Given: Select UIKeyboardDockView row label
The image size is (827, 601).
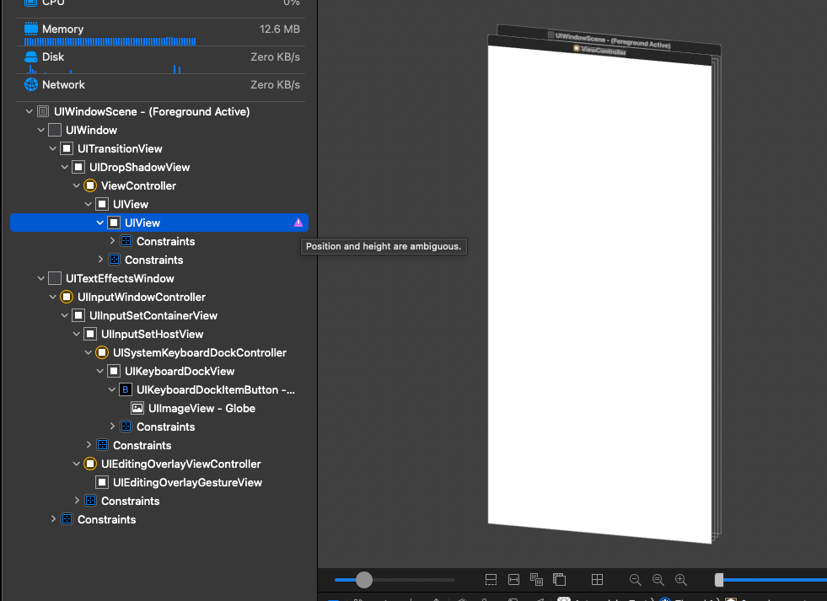Looking at the screenshot, I should point(180,371).
